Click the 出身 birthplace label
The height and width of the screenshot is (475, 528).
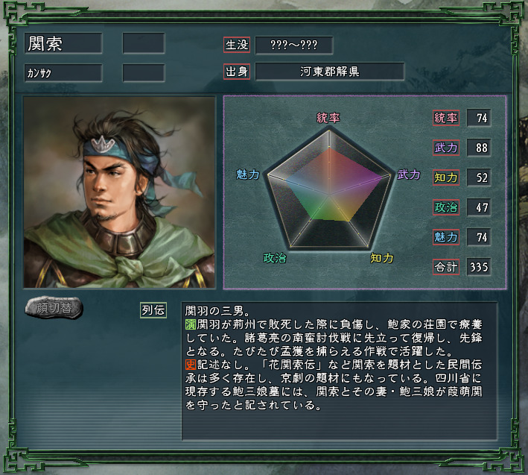click(237, 72)
